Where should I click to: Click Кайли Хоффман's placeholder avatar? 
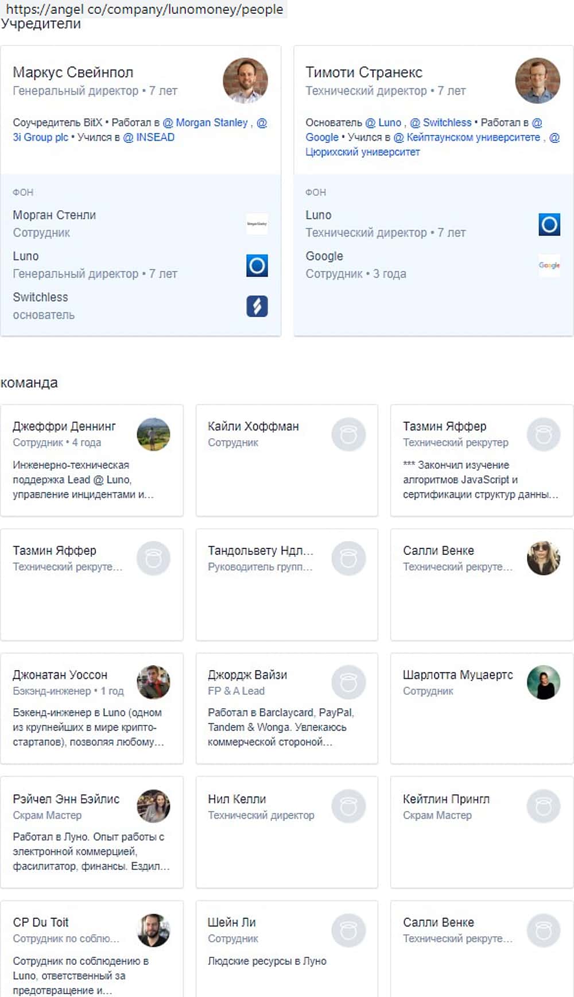tap(348, 434)
